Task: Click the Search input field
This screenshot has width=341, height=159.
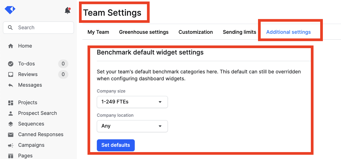Action: coord(38,28)
